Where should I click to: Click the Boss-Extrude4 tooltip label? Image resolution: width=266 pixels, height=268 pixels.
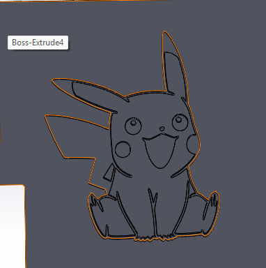point(38,43)
